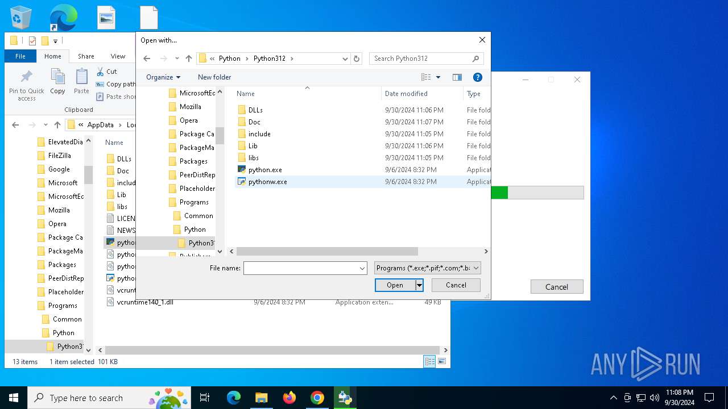Click New folder in dialog toolbar
The height and width of the screenshot is (409, 728).
[x=214, y=77]
